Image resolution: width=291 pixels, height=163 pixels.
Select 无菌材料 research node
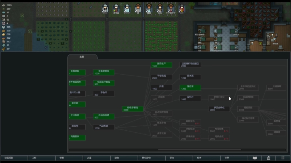point(77,72)
